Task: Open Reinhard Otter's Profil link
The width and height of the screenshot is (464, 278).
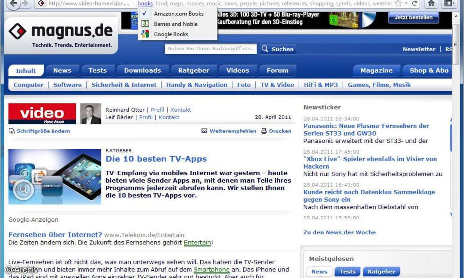Action: (157, 110)
